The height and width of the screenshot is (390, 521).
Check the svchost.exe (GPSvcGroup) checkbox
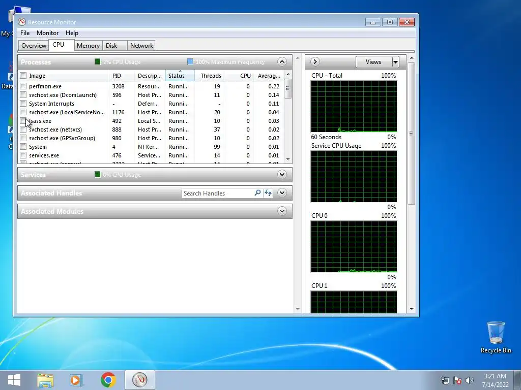click(23, 138)
